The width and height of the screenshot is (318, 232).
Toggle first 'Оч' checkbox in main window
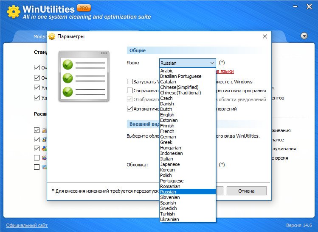pos(37,67)
